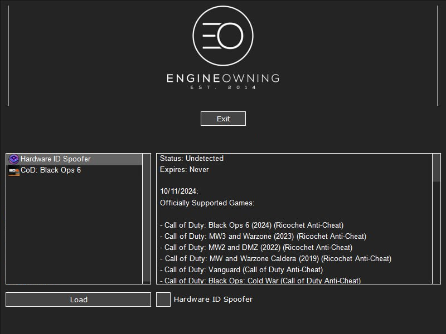Select CoD: Black Ops 6 list entry
This screenshot has width=446, height=334.
pos(74,170)
